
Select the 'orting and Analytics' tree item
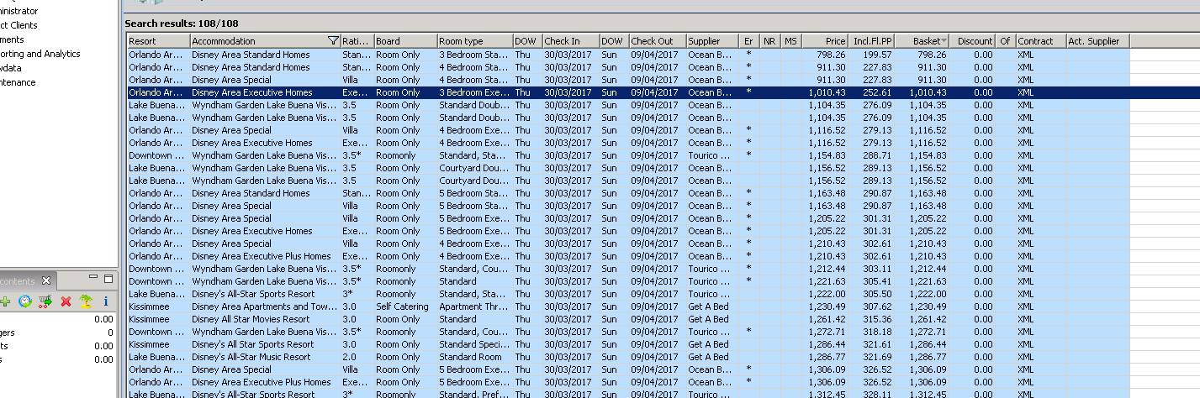click(40, 54)
